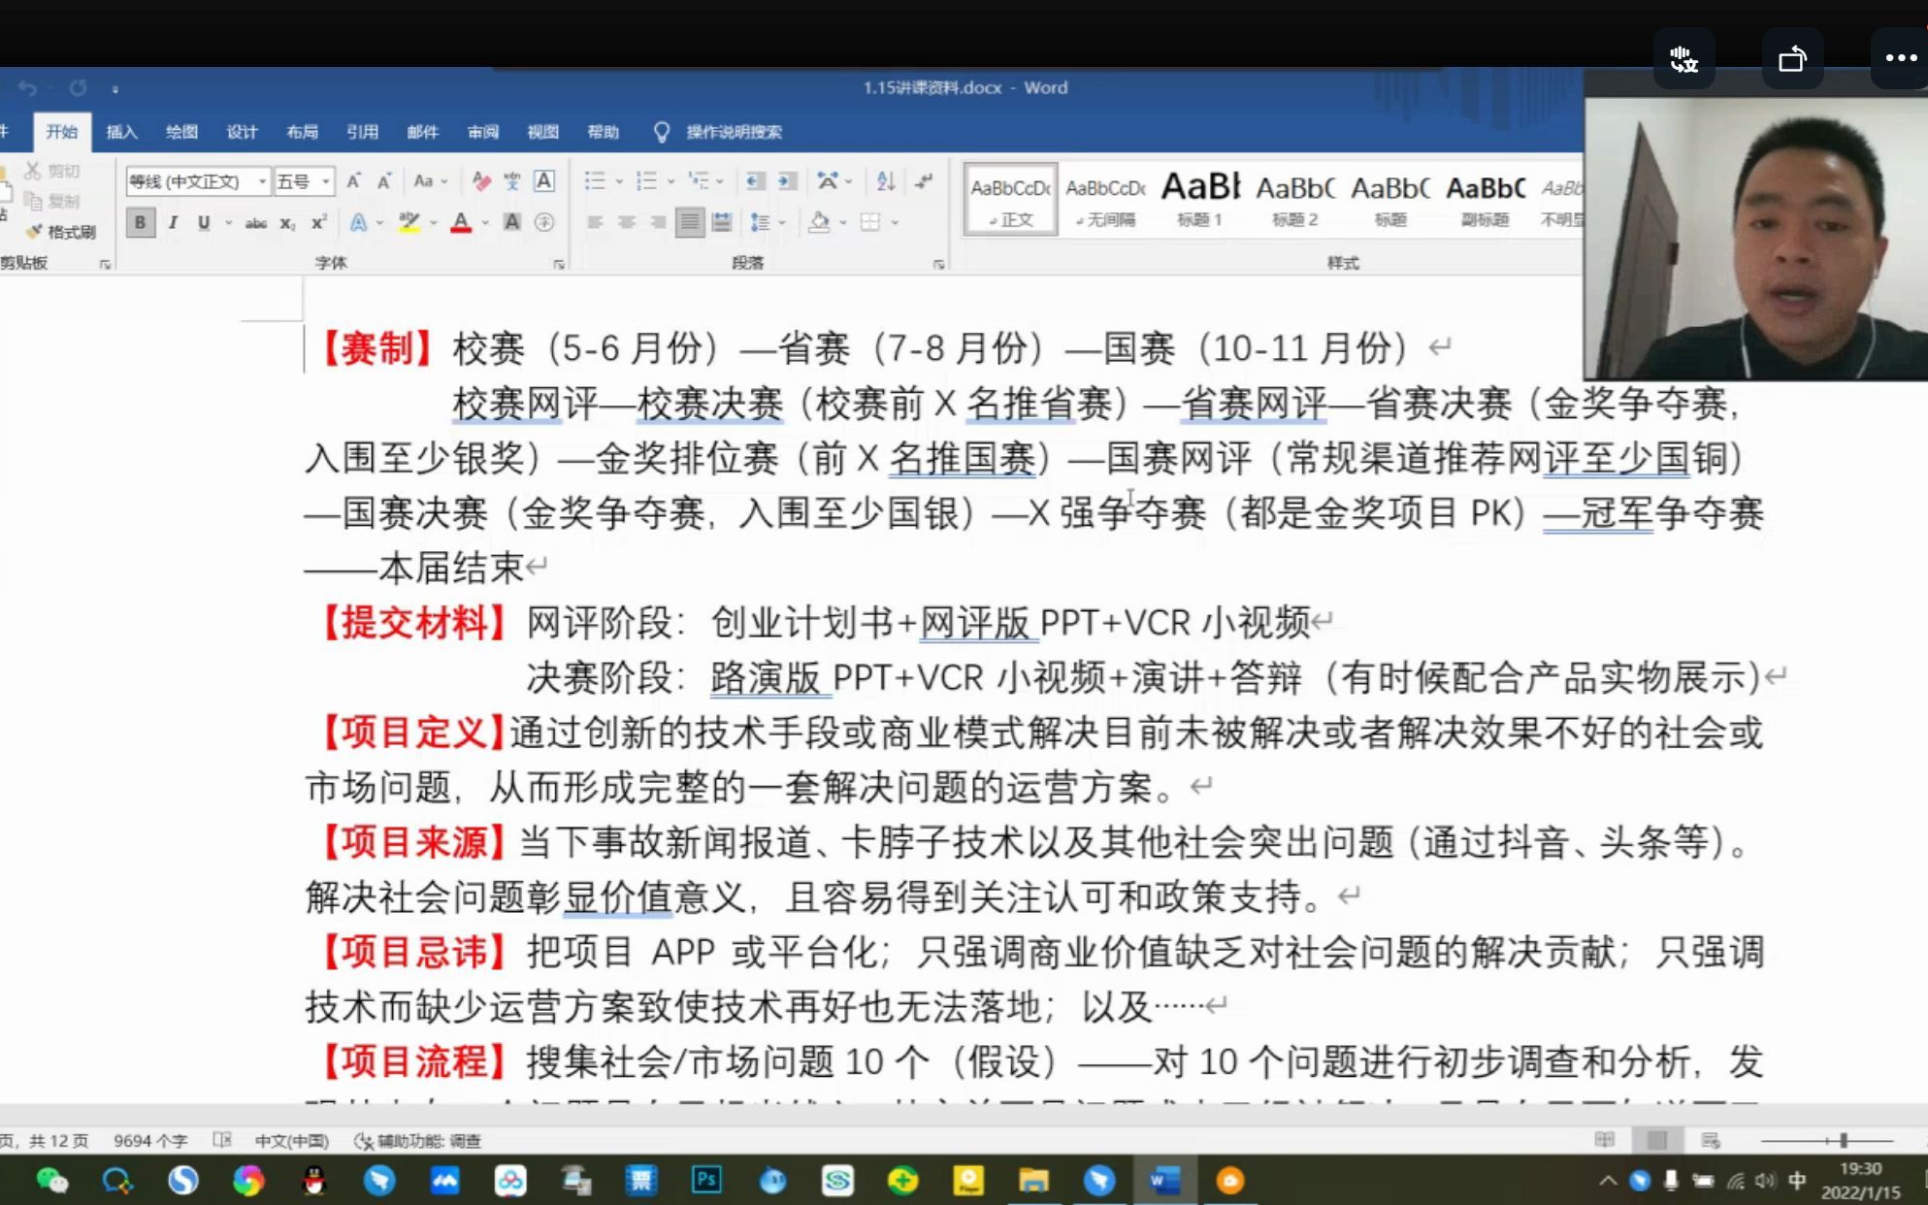Toggle bold formatting in the font group
Image resolution: width=1928 pixels, height=1205 pixels.
pos(140,223)
